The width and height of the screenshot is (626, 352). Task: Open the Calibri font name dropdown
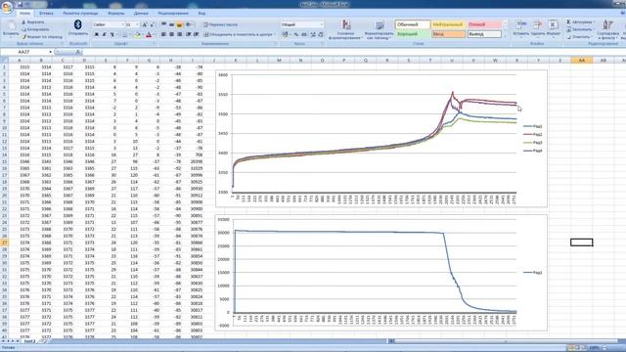(x=122, y=24)
